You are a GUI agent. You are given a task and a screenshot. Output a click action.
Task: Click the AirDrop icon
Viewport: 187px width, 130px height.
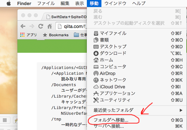[96, 73]
